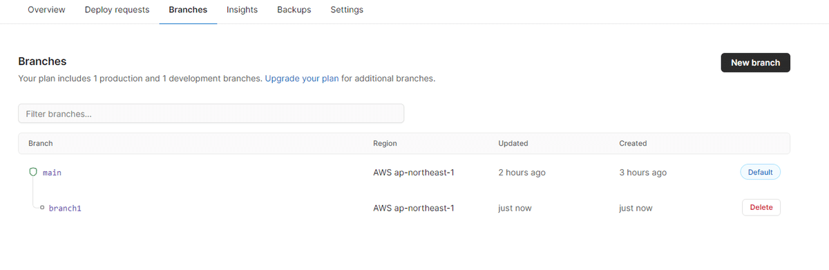
Task: Delete branch1 using the Delete button
Action: click(761, 207)
